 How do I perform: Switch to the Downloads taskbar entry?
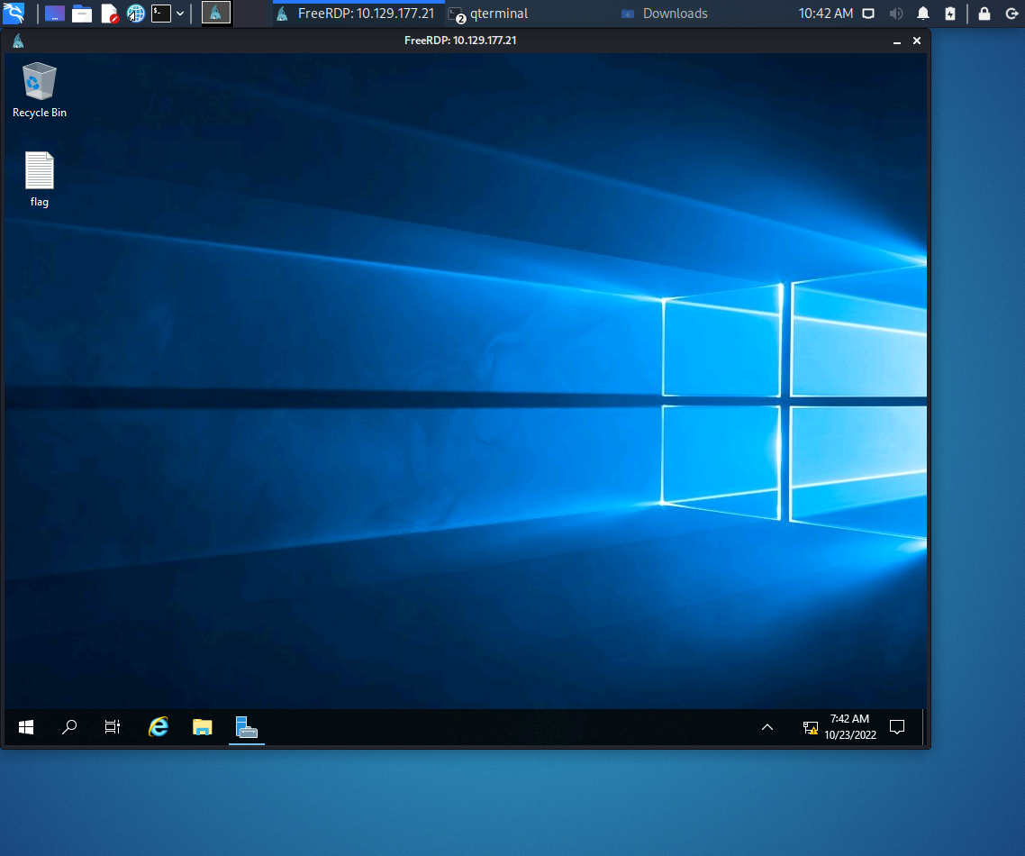[x=665, y=14]
